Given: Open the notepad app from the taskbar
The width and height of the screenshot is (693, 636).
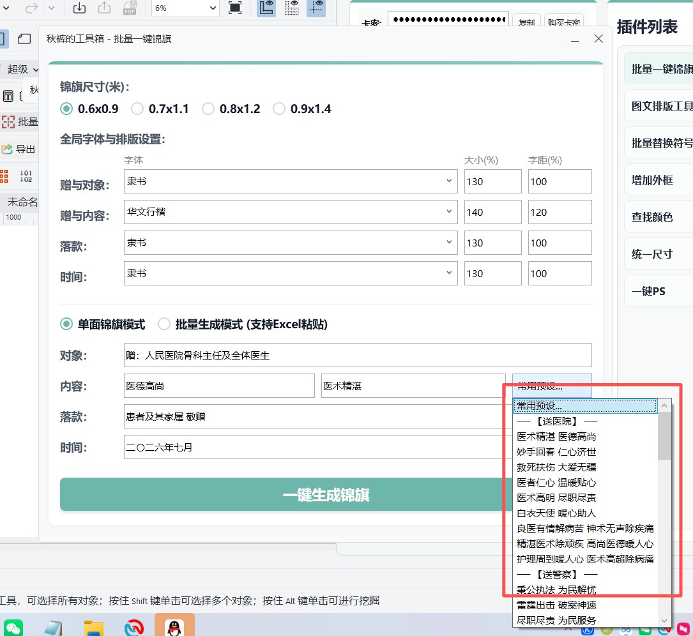Looking at the screenshot, I should point(54,628).
